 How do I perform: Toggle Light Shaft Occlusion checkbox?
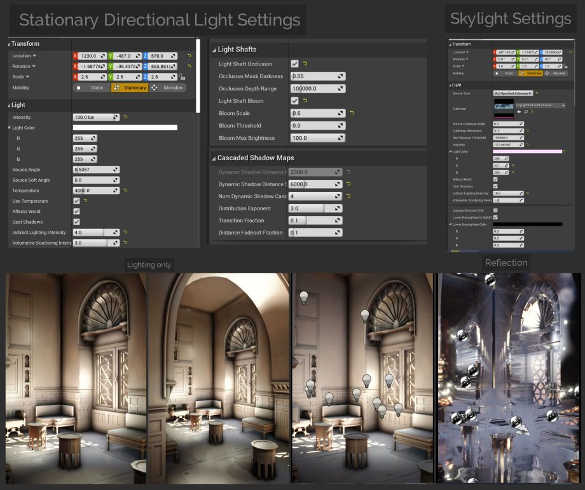295,64
